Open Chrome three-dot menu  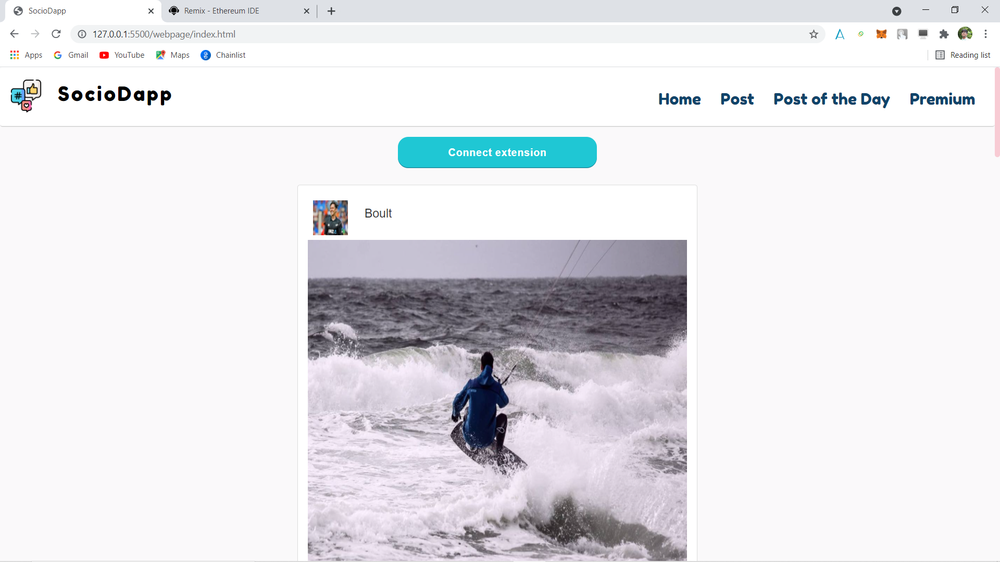[x=985, y=34]
